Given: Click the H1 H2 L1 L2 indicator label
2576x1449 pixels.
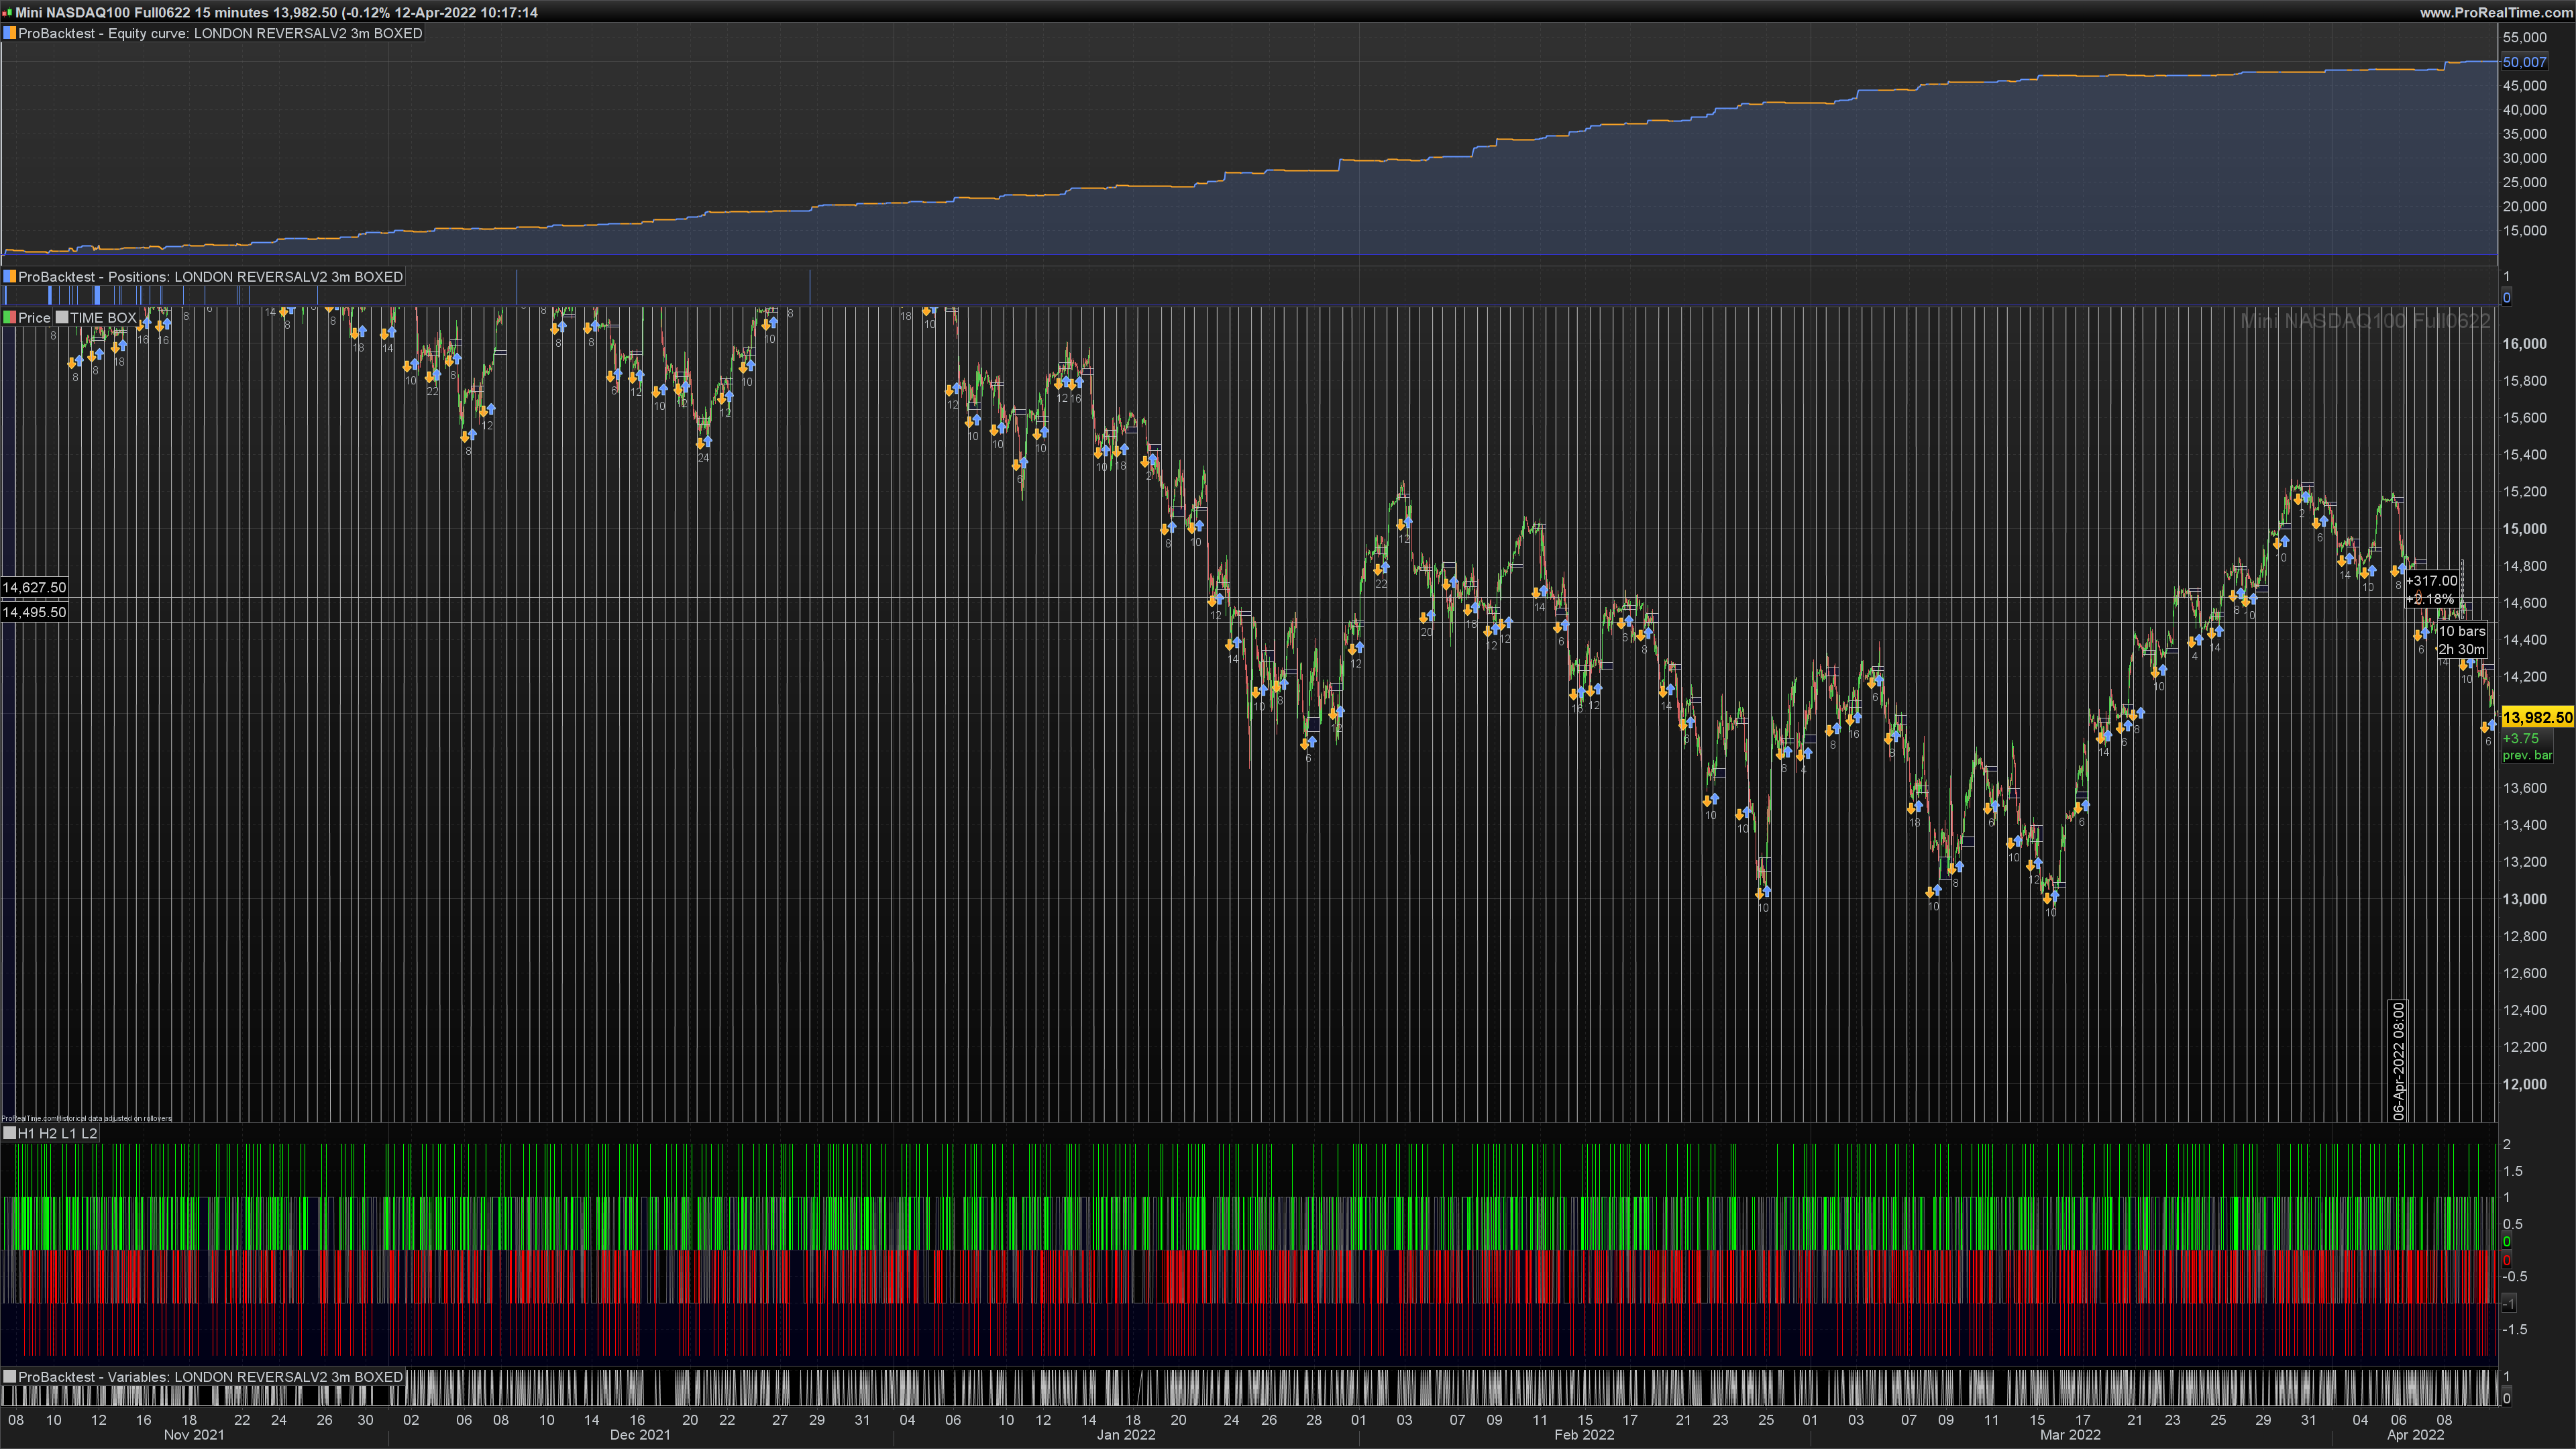Looking at the screenshot, I should [57, 1133].
